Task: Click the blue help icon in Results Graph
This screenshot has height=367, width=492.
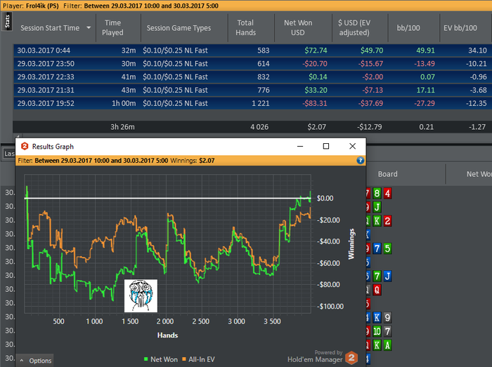Action: [360, 160]
